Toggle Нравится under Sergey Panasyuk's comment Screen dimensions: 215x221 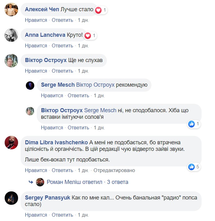coord(36,215)
